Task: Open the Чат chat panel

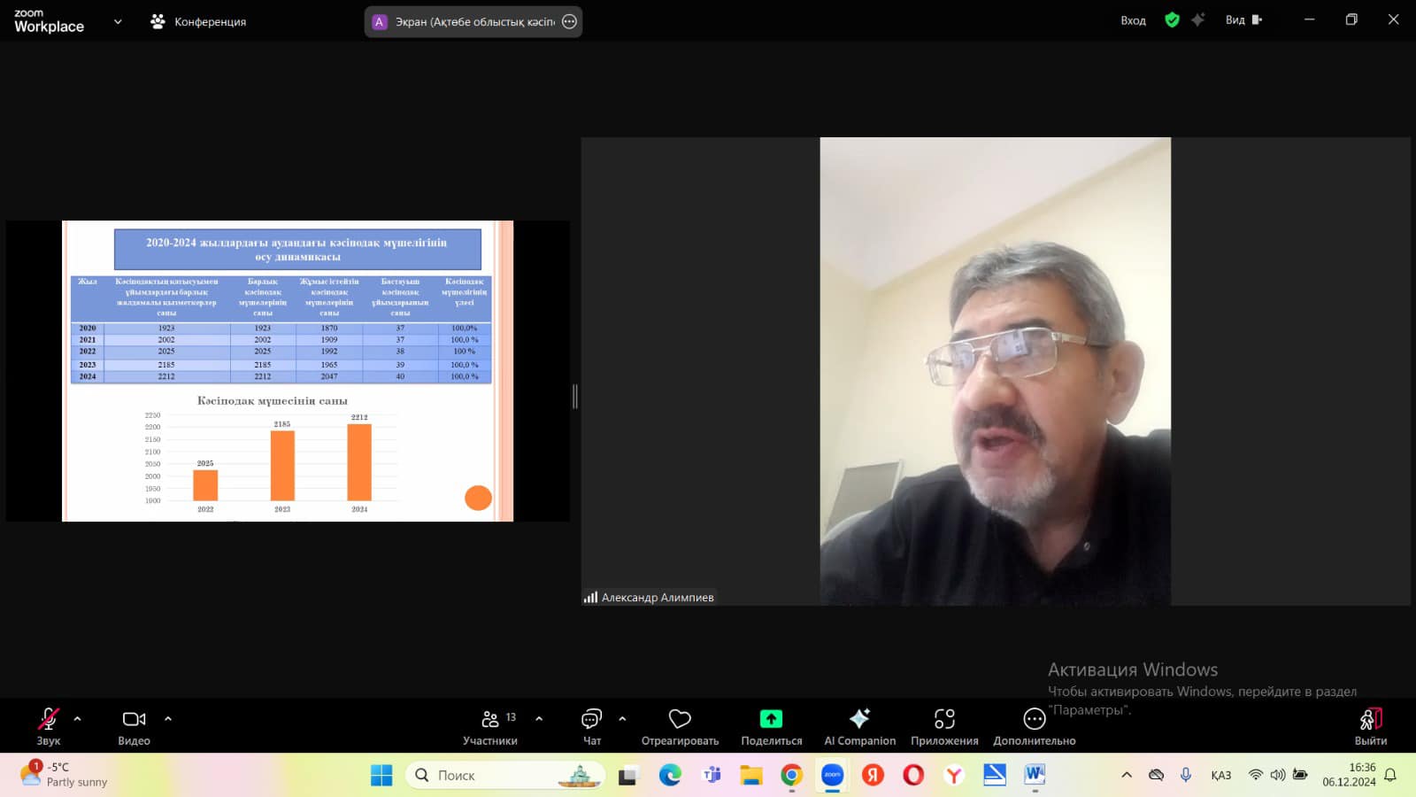Action: 592,726
